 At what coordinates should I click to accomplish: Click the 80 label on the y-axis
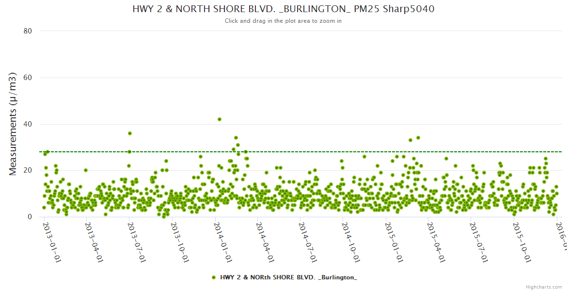[x=28, y=31]
